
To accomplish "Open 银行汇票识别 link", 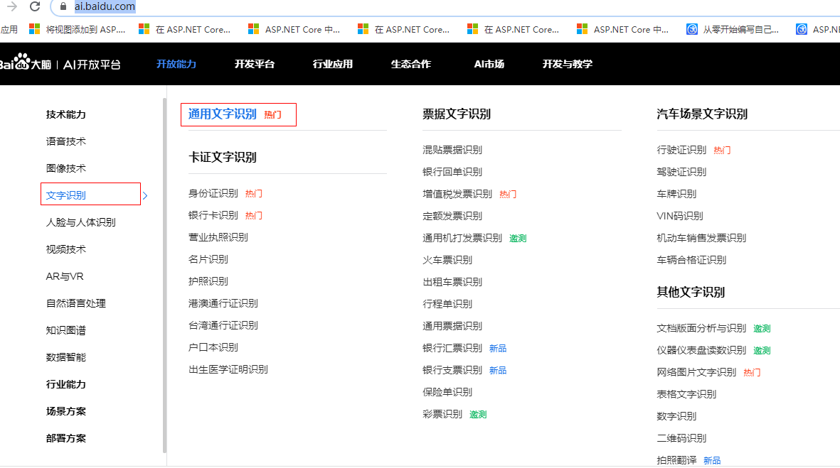I will (x=452, y=348).
